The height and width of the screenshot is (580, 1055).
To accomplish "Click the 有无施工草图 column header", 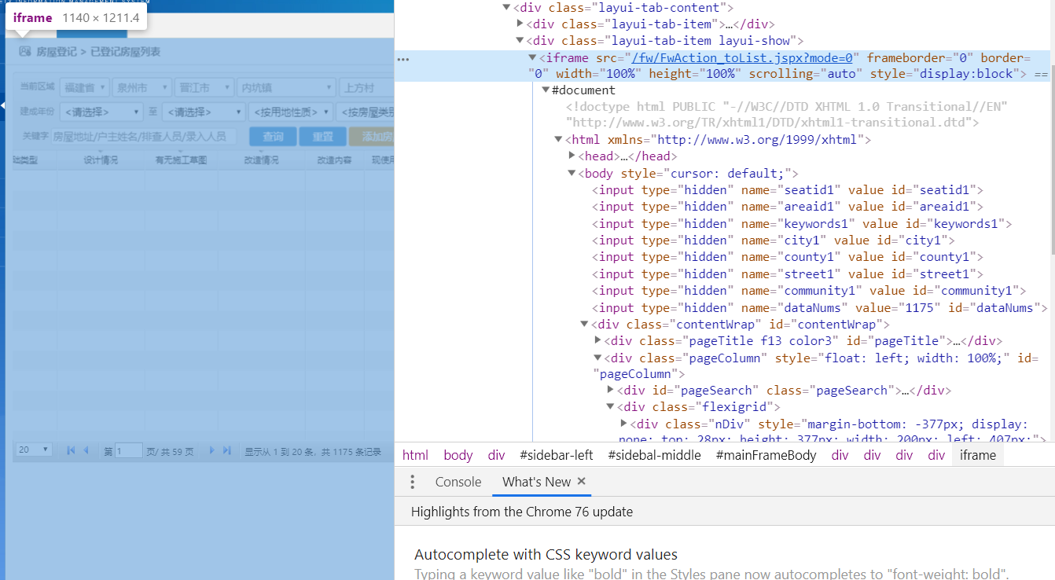I will [x=181, y=160].
